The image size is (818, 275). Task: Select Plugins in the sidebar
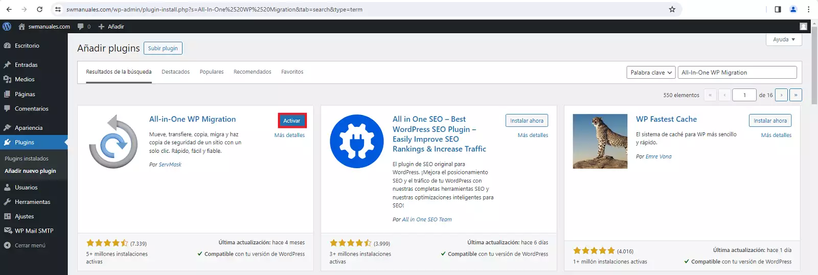34,142
